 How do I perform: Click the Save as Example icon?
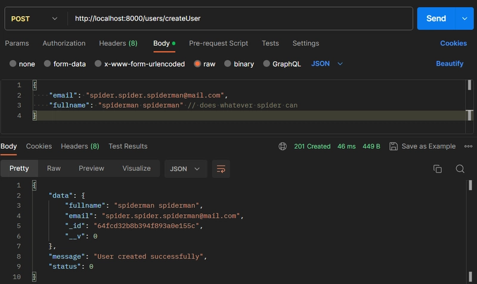394,146
